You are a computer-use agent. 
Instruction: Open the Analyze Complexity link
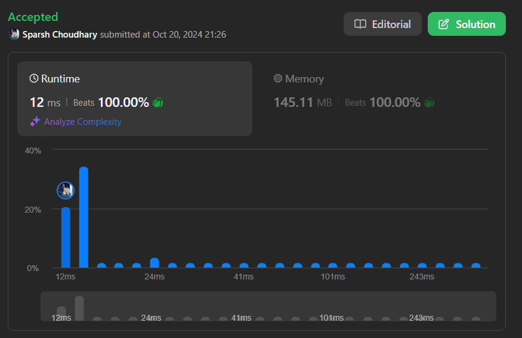tap(82, 122)
